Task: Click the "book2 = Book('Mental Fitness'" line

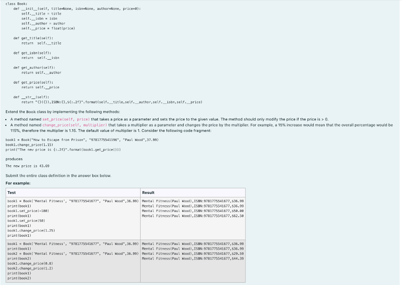Action: [x=73, y=254]
